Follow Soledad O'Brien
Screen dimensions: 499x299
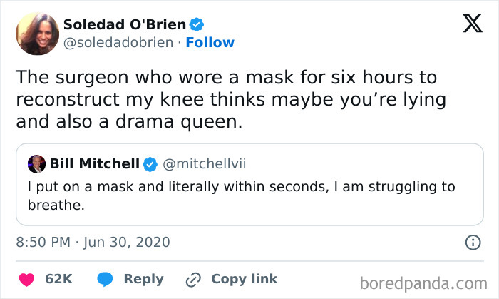point(210,43)
